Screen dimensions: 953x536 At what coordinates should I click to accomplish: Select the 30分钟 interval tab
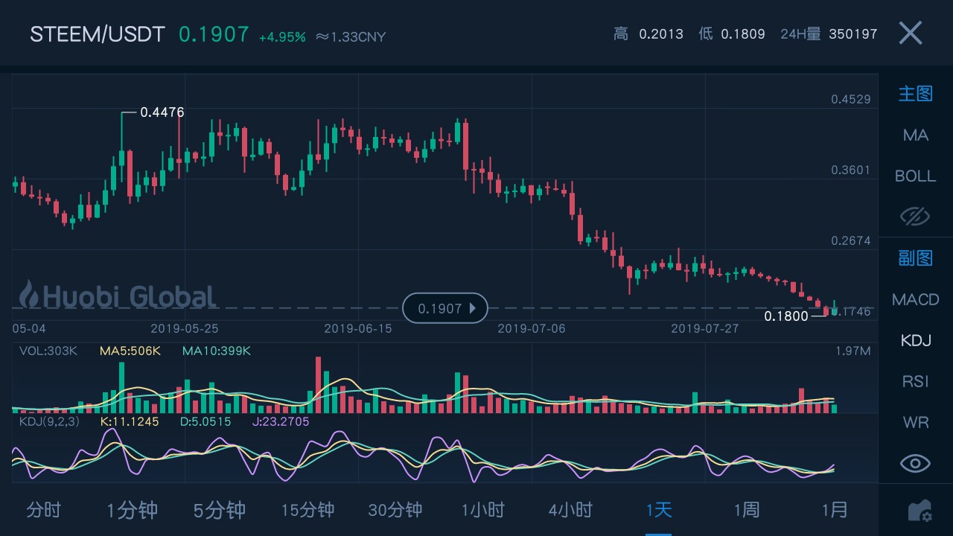click(x=395, y=510)
